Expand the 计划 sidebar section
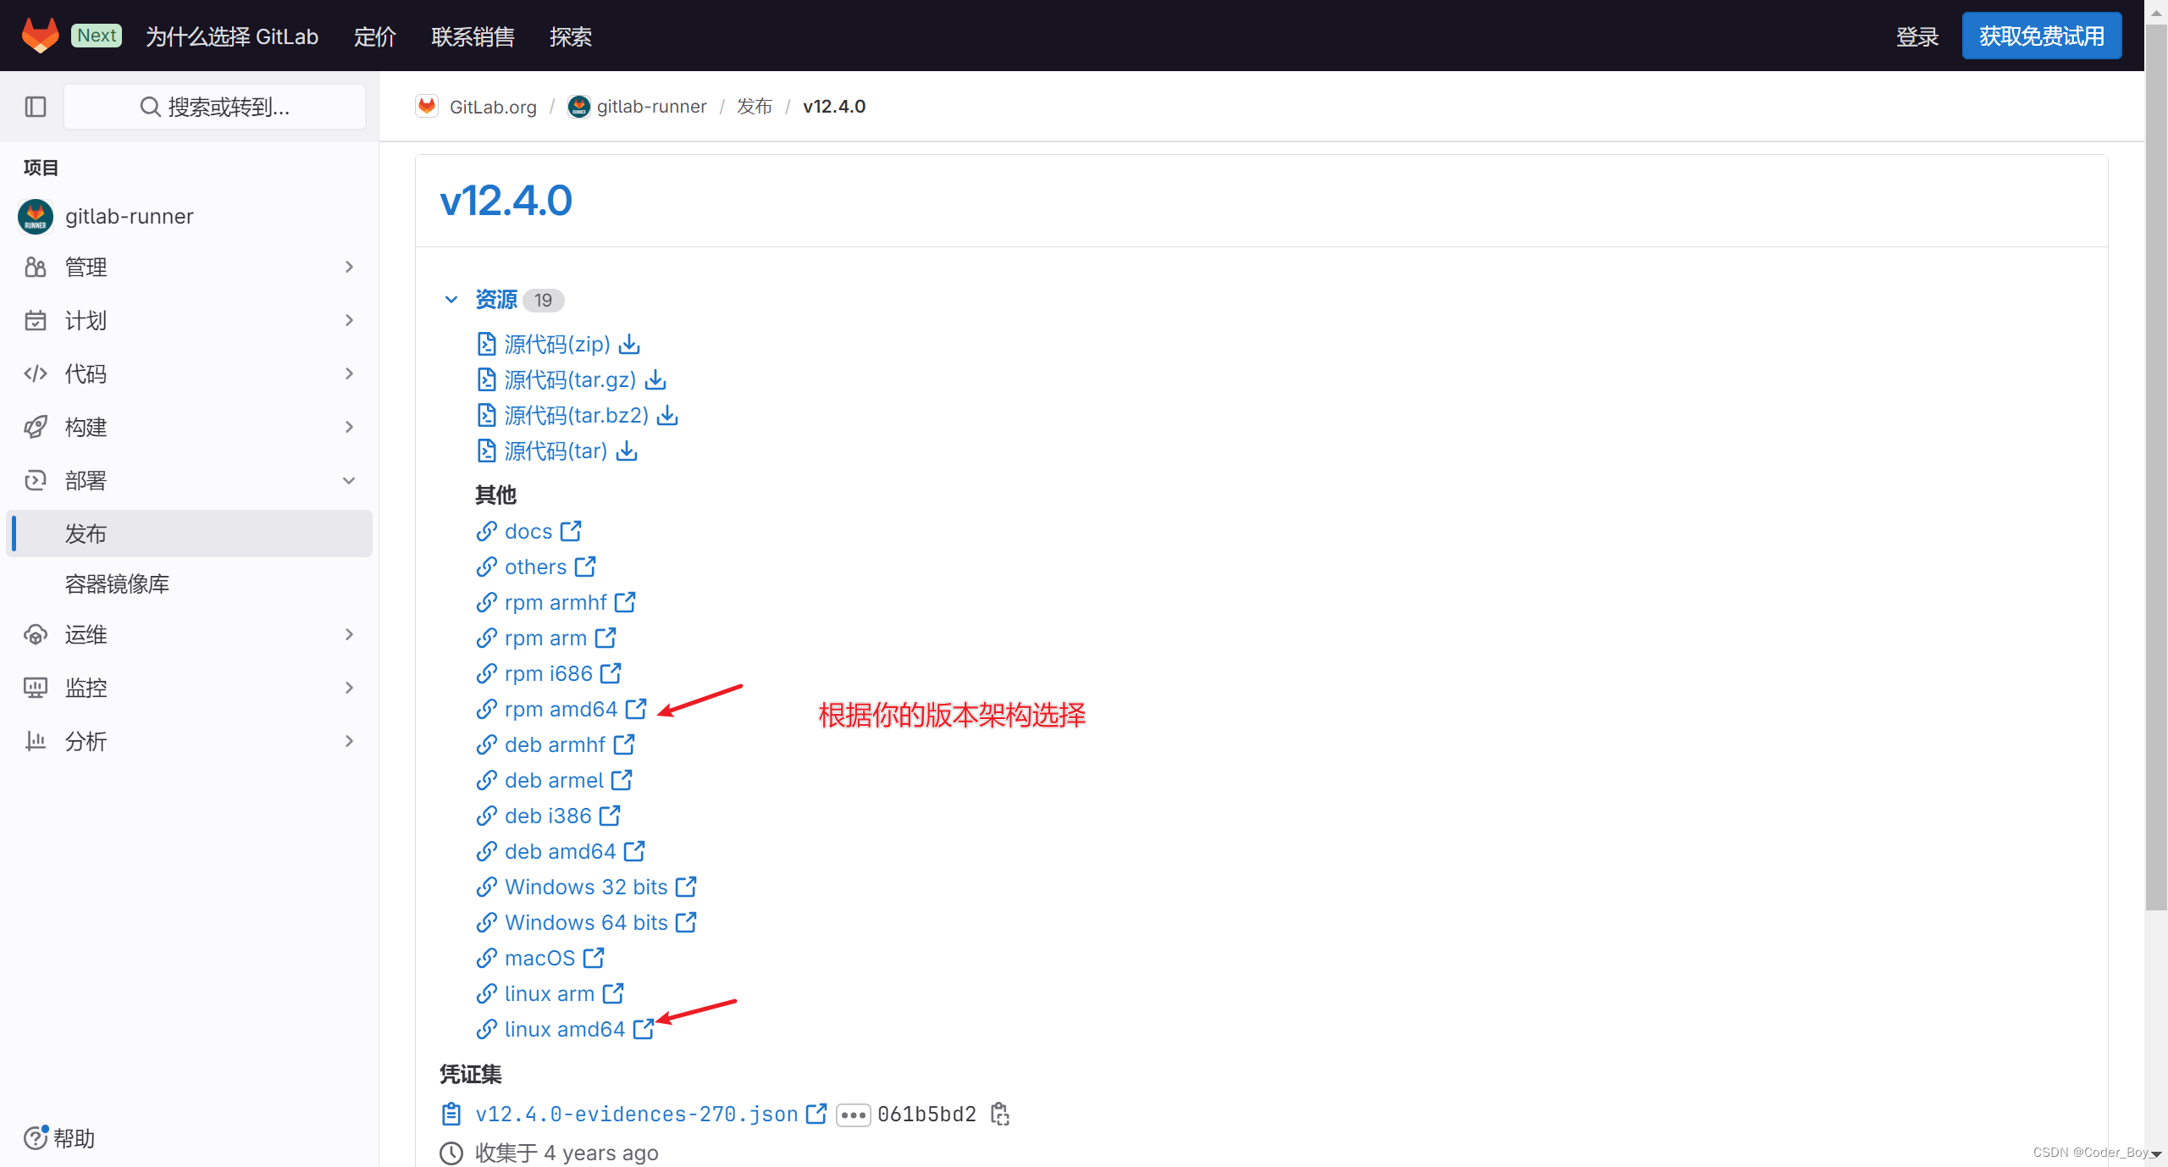The height and width of the screenshot is (1167, 2168). (189, 321)
